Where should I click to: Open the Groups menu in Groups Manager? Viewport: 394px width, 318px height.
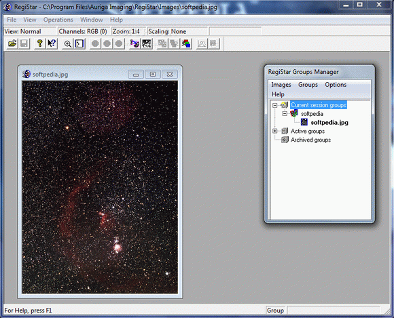[x=308, y=85]
